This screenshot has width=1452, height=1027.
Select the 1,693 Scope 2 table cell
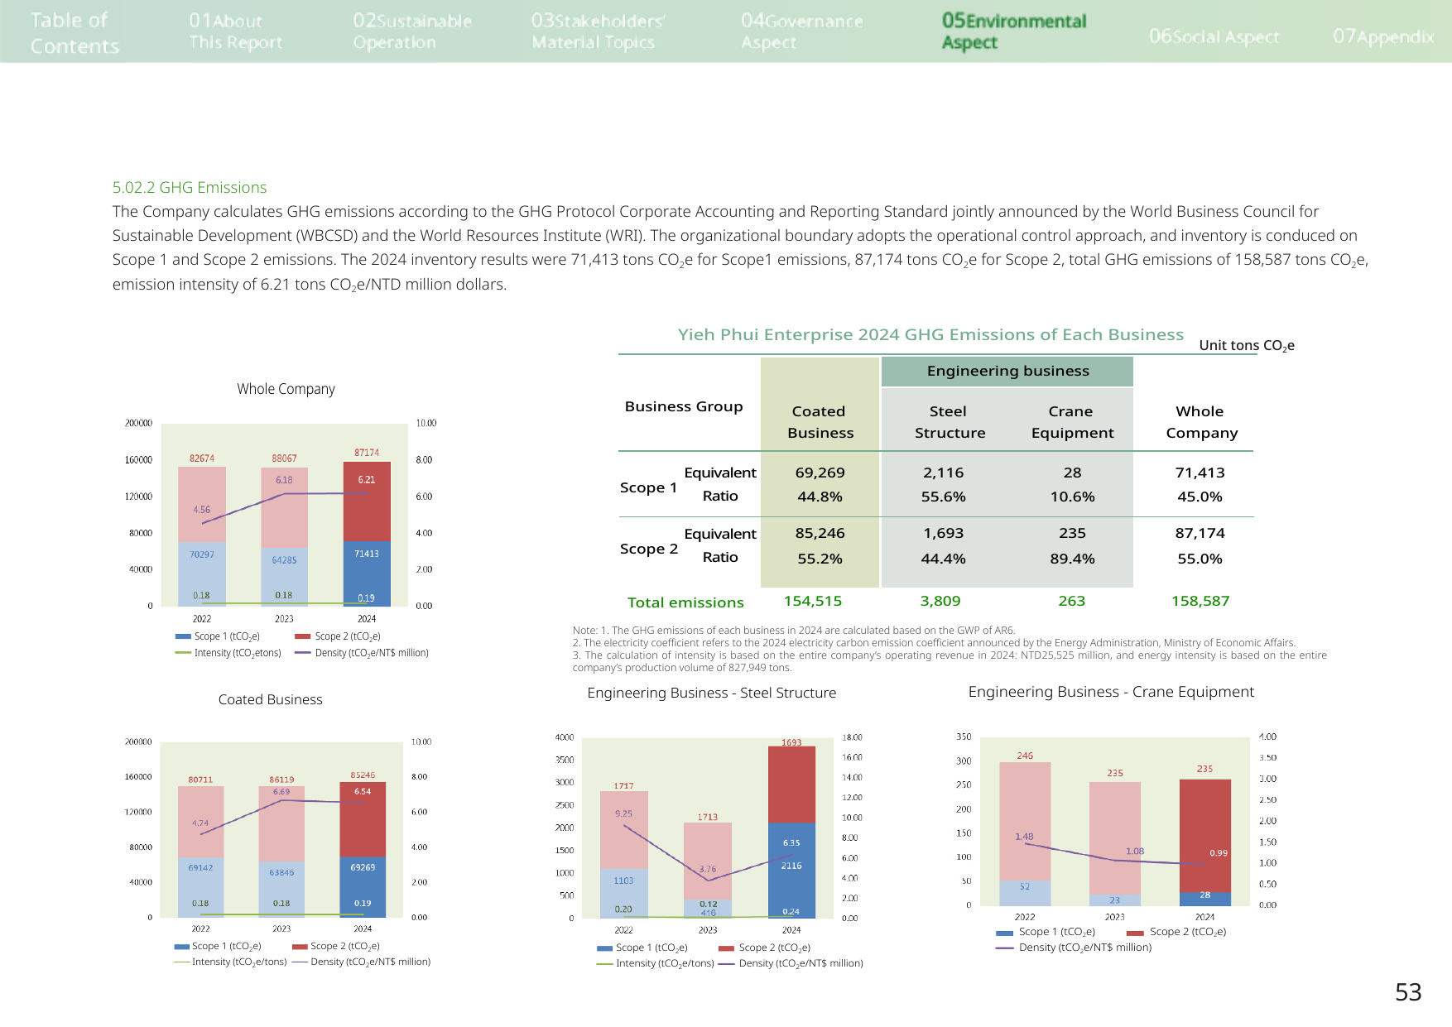[943, 533]
